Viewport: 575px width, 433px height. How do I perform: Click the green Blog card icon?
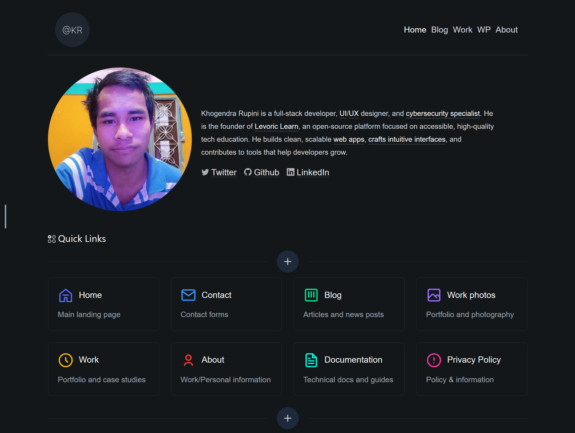311,295
